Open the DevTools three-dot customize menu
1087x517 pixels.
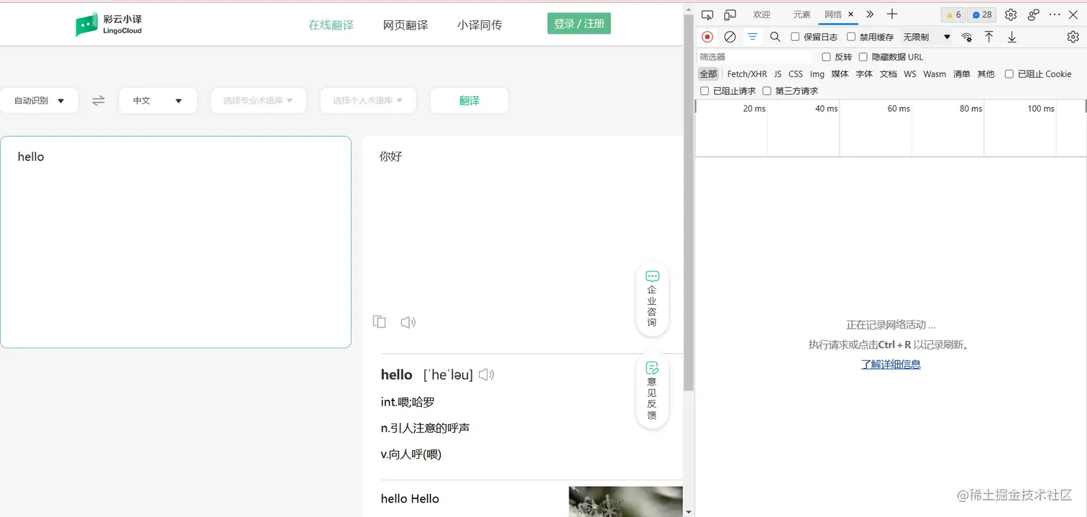click(x=1055, y=14)
